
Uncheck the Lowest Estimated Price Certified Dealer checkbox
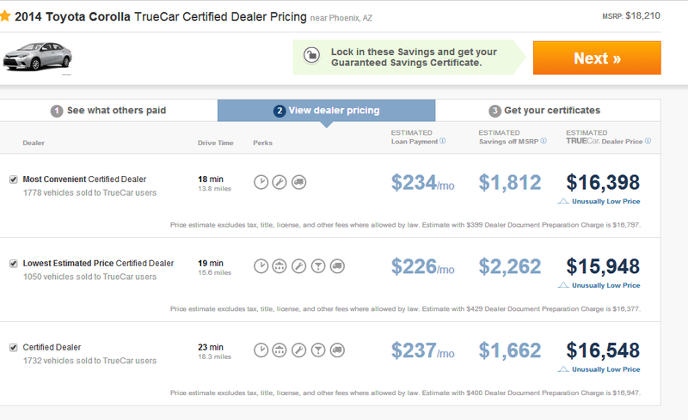click(x=14, y=264)
